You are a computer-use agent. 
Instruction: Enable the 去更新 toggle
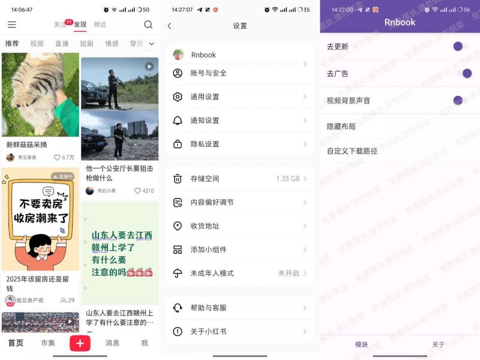[458, 46]
